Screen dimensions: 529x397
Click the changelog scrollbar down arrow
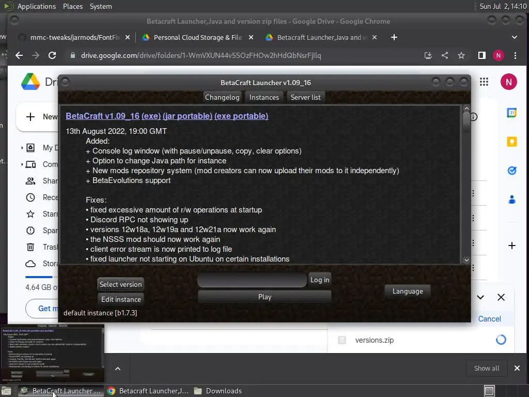[x=466, y=260]
